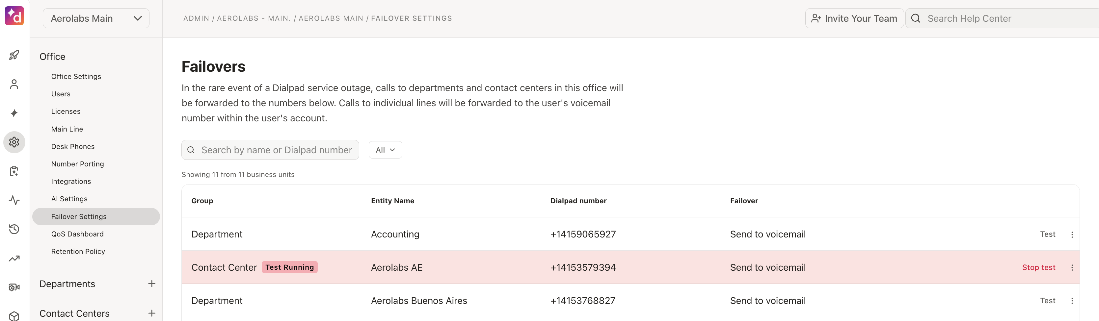Click Test for Aerolabs Buenos Aires
This screenshot has height=321, width=1099.
(1047, 301)
